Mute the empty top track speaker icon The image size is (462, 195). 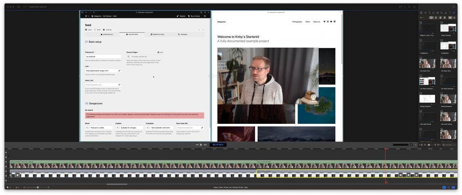(6, 157)
